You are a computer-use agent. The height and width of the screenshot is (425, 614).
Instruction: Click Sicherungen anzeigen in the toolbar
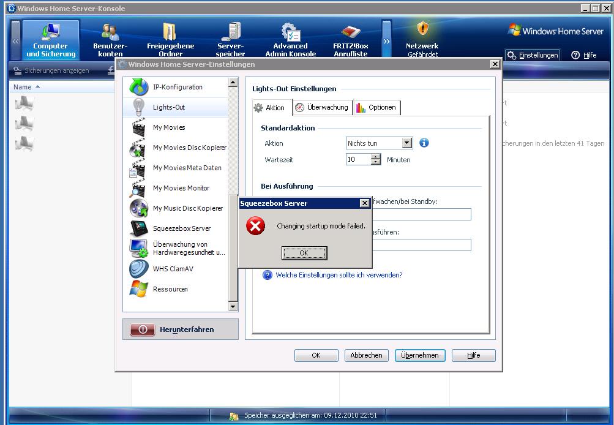51,70
